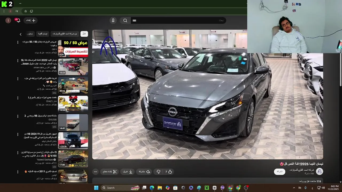Screen dimensions: 342x192
Task: Open Microsoft Store from the taskbar
Action: [175, 188]
